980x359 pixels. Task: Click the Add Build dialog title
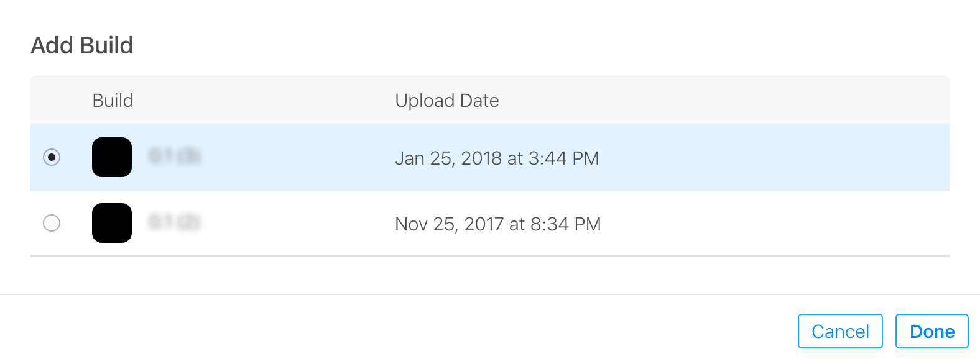click(82, 45)
